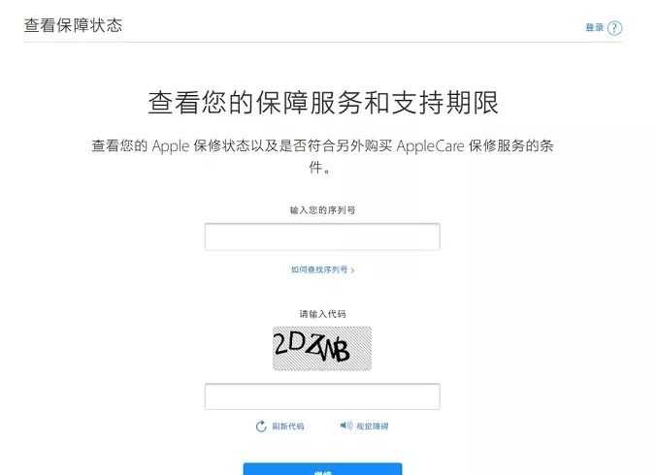Click the 查看您的保障服务和支持期限 main heading
Screen dimensions: 657x475
pos(322,102)
